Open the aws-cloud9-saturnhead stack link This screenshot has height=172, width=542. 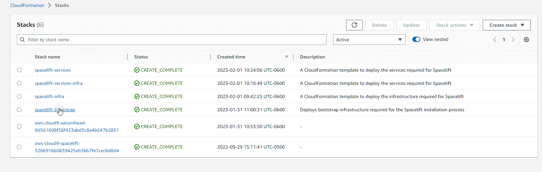77,126
